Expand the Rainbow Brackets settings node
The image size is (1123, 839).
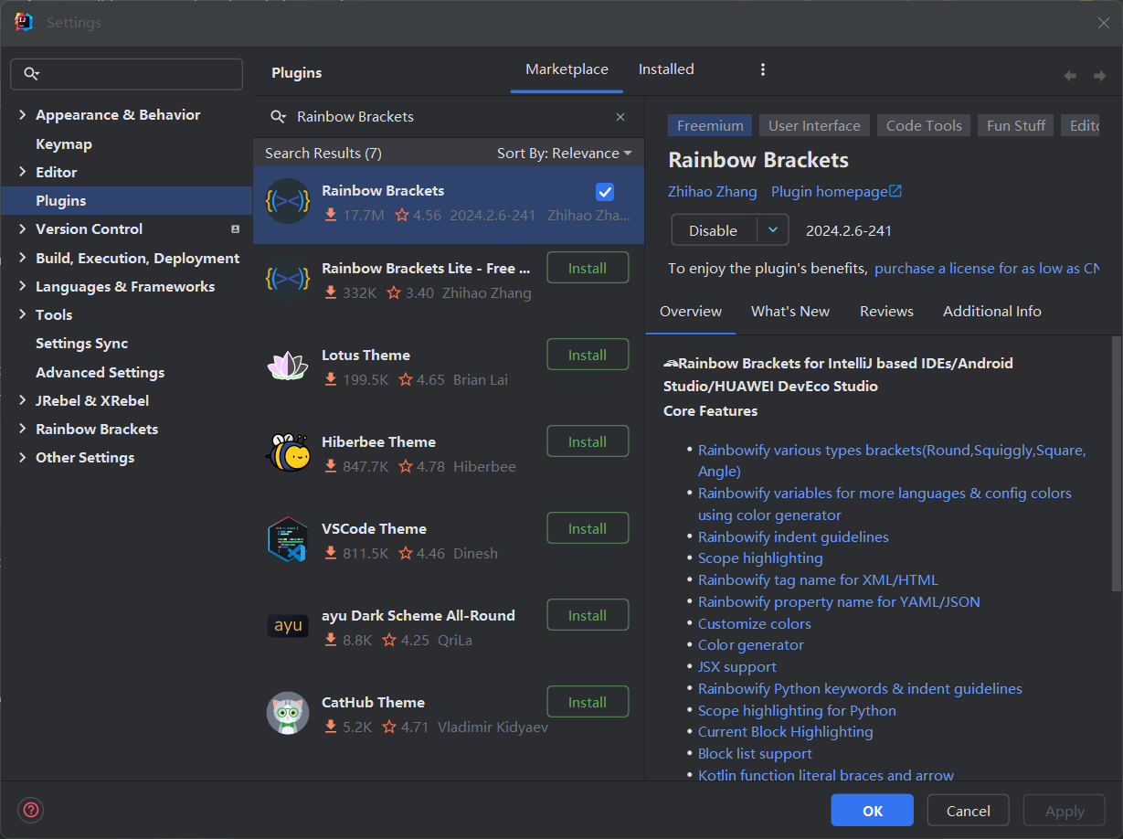pos(22,429)
